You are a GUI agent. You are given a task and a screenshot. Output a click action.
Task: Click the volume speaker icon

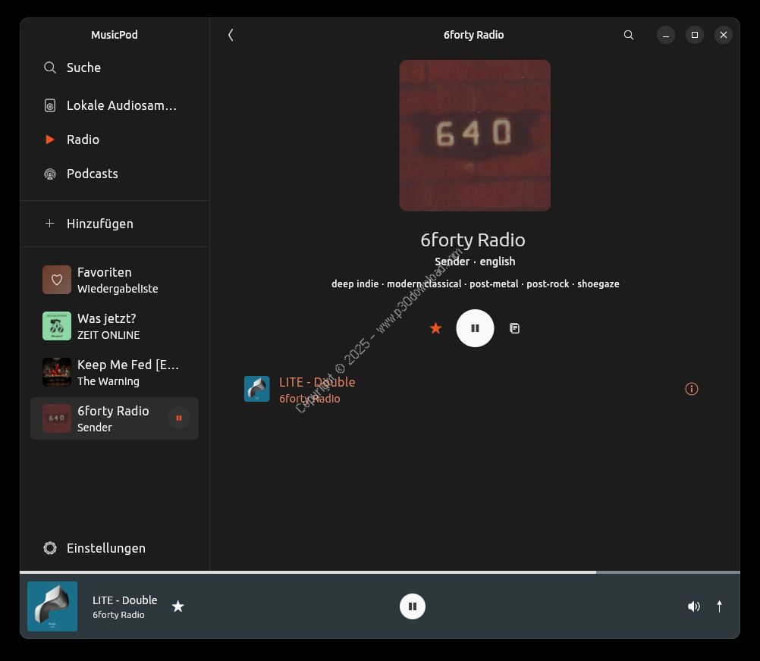pos(693,606)
